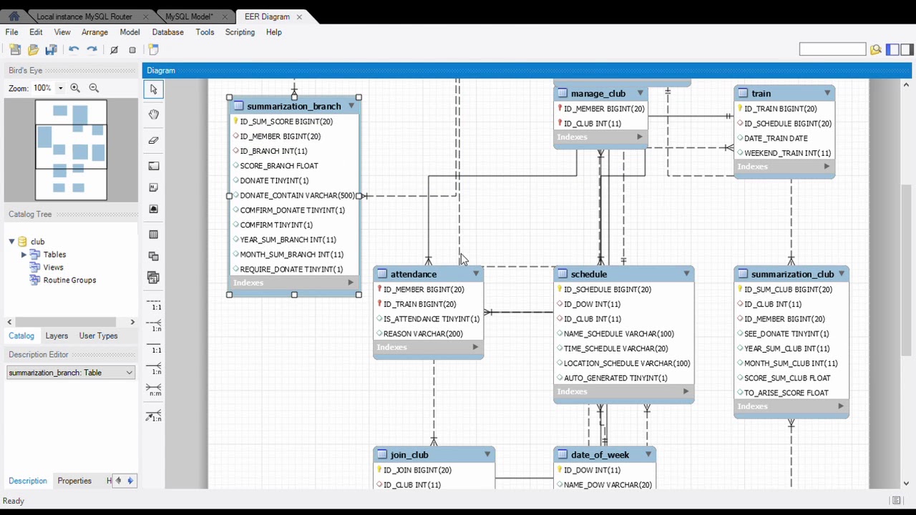Switch to the Layers tab
The height and width of the screenshot is (515, 916).
[57, 335]
